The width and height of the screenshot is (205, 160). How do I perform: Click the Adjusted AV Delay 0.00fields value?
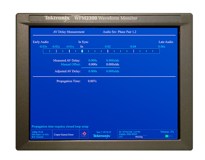[112, 71]
